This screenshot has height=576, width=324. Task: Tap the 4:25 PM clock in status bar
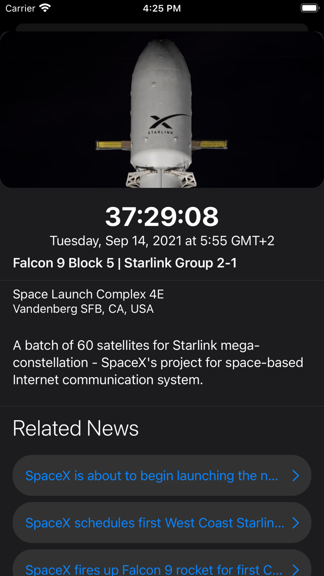[x=162, y=8]
